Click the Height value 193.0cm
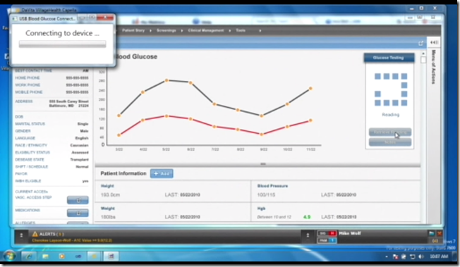 point(110,194)
